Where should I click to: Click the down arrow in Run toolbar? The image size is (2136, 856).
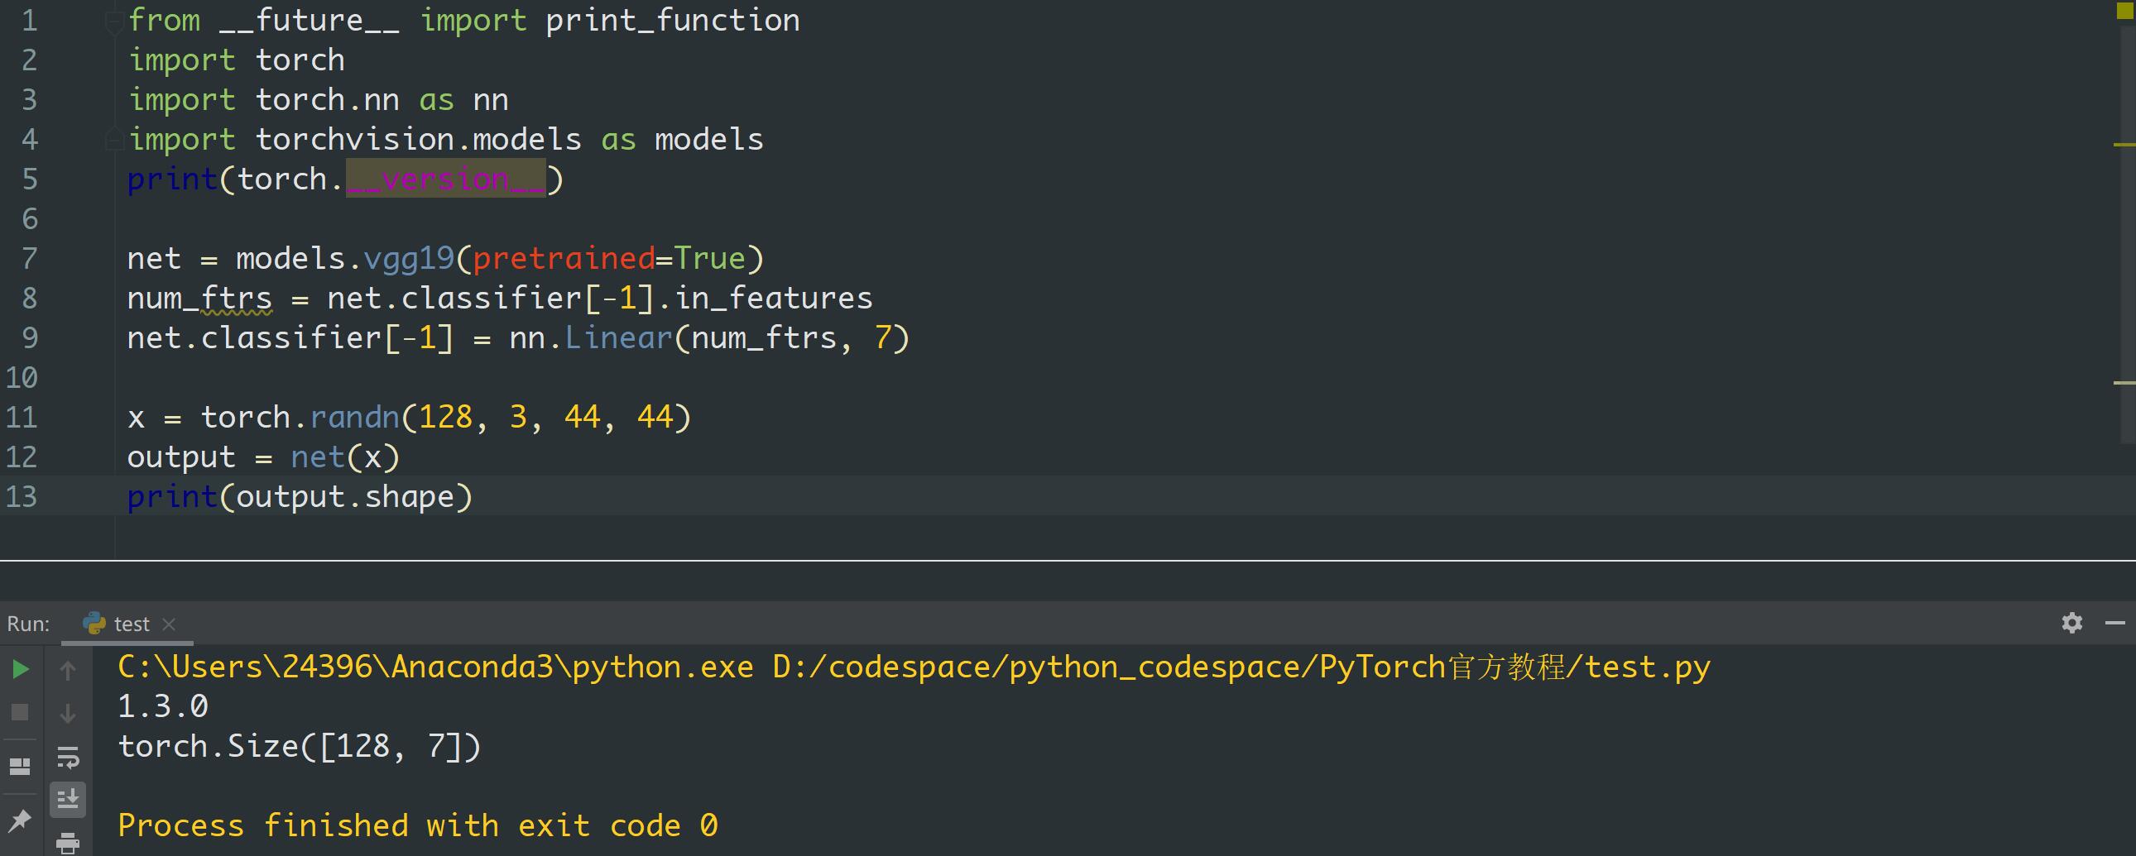(68, 714)
